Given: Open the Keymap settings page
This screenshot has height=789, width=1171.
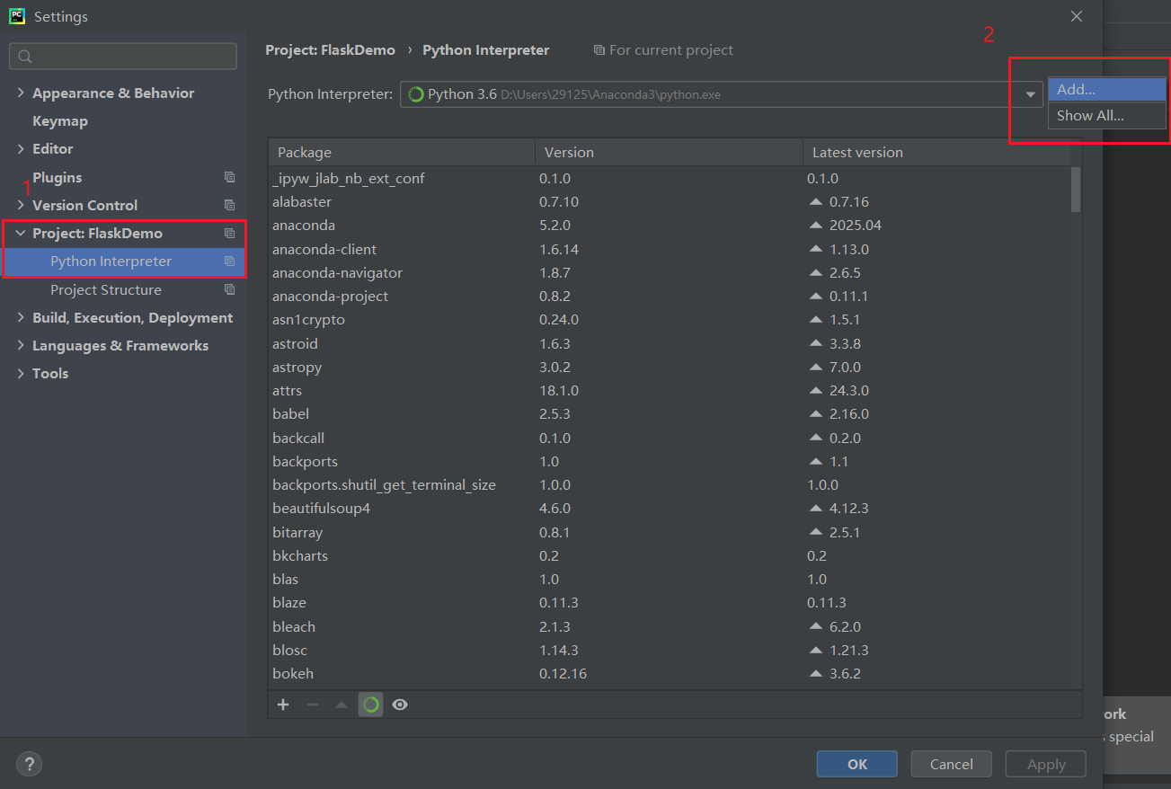Looking at the screenshot, I should [60, 120].
